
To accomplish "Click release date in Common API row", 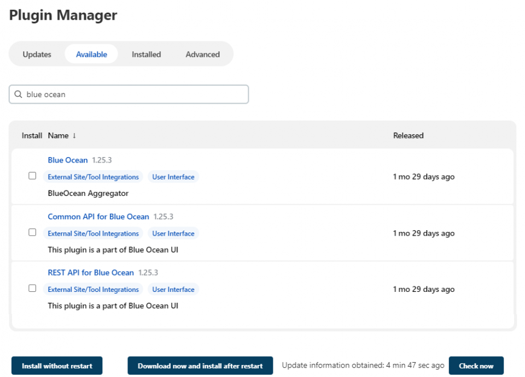I will pos(423,233).
